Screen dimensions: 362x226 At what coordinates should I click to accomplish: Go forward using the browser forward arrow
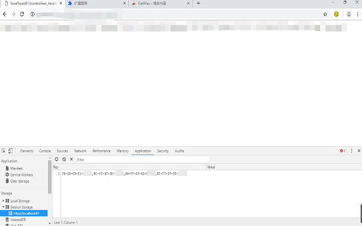(x=13, y=14)
